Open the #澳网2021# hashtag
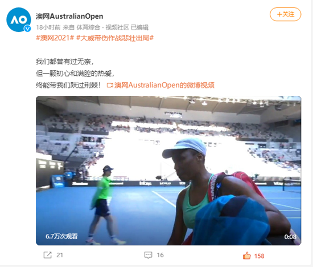 click(x=55, y=38)
